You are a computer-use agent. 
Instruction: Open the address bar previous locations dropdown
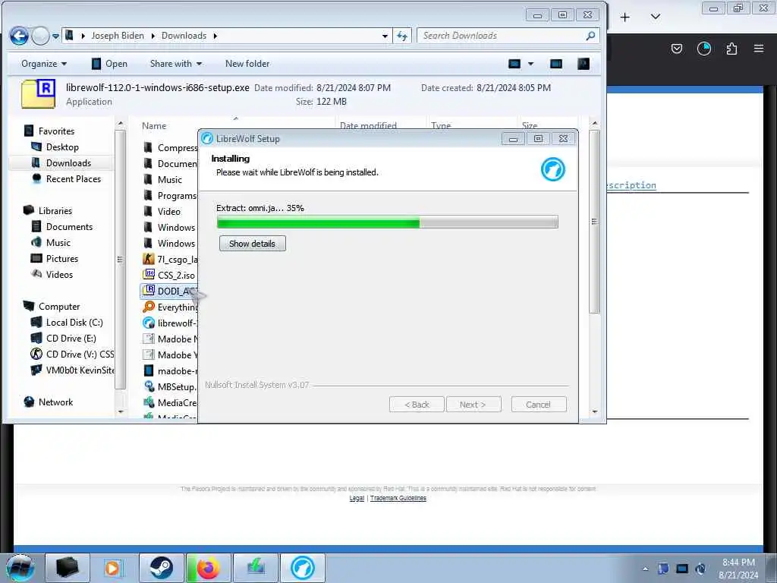click(x=385, y=36)
